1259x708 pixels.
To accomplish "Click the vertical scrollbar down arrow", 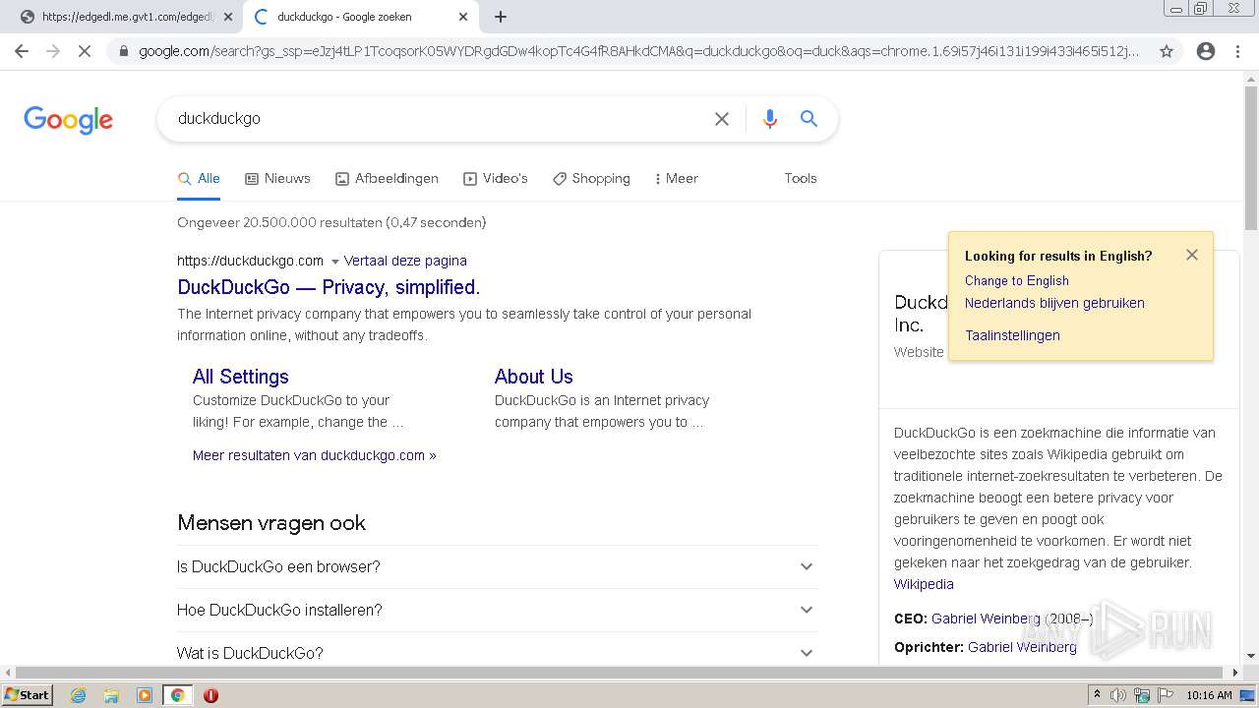I will tap(1250, 656).
